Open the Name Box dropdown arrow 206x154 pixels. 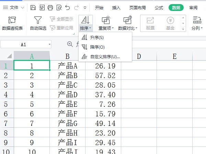(x=49, y=44)
